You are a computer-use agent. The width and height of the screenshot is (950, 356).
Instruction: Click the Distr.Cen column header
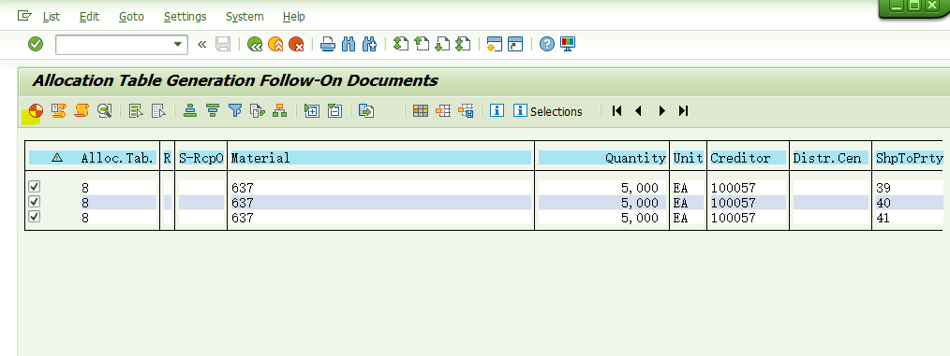830,158
